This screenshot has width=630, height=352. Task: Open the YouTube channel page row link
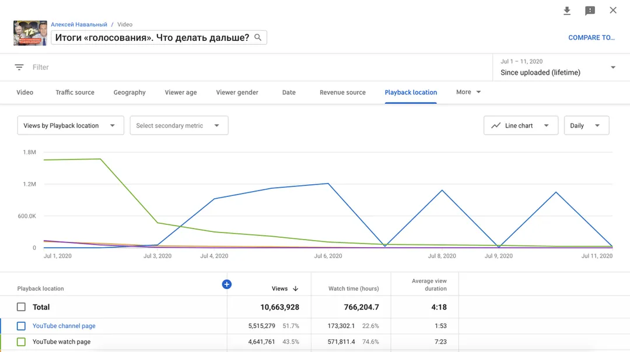pyautogui.click(x=64, y=326)
